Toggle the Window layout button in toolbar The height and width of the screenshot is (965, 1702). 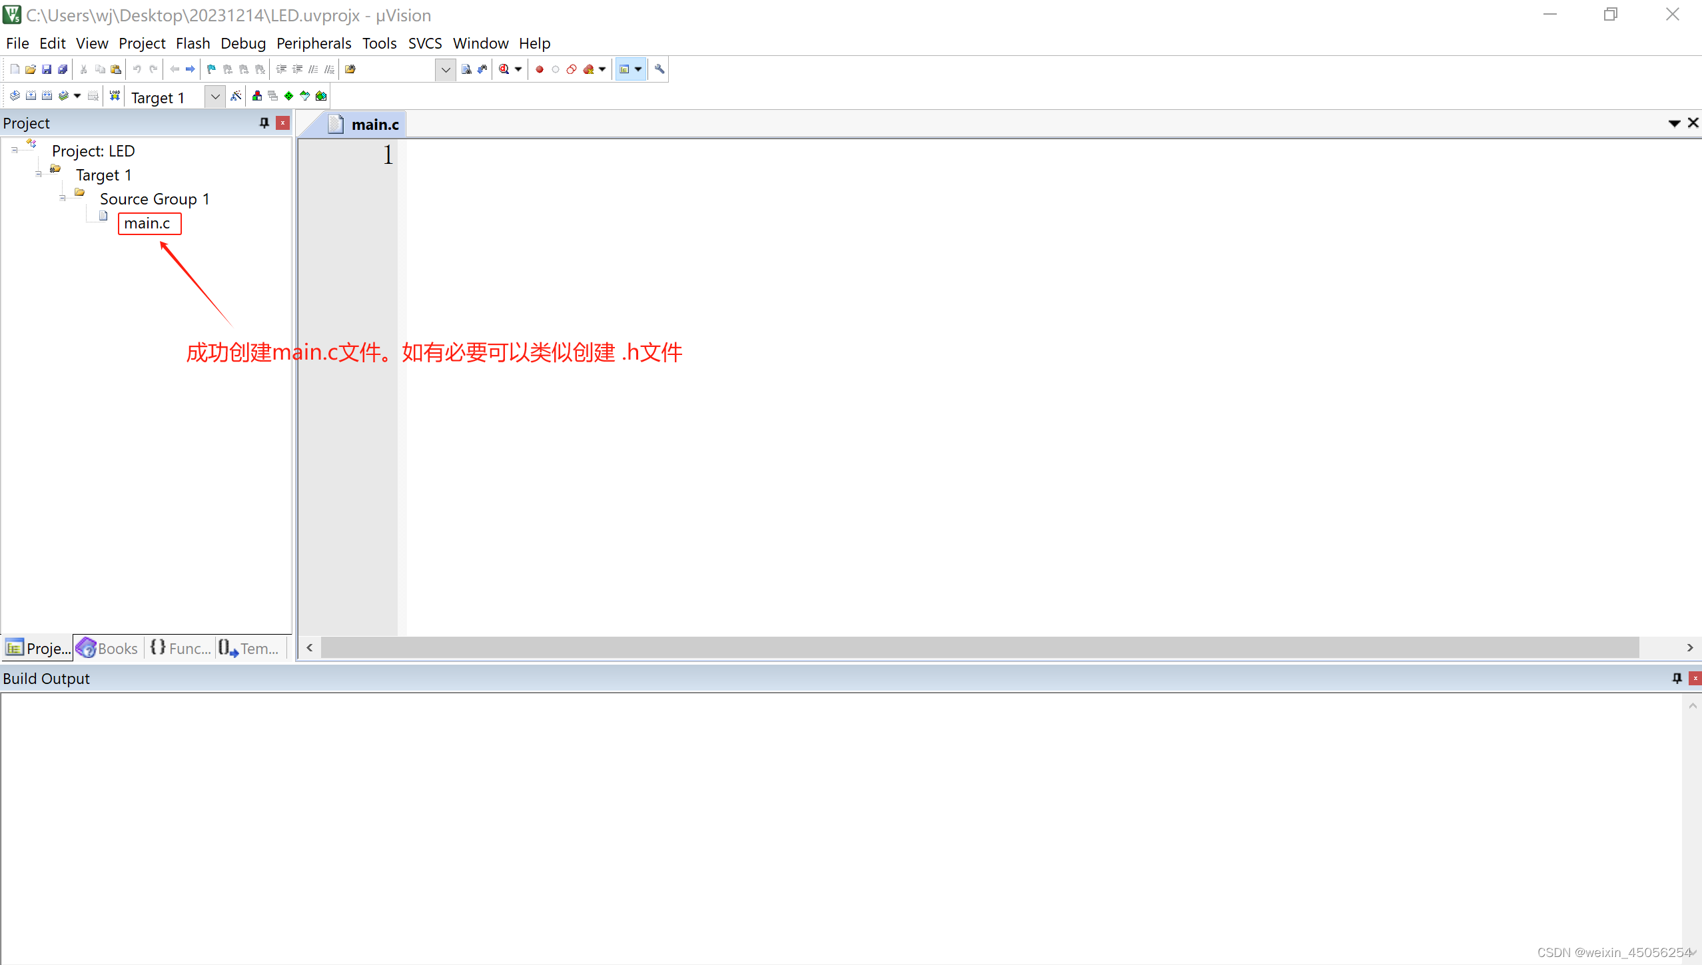coord(624,69)
